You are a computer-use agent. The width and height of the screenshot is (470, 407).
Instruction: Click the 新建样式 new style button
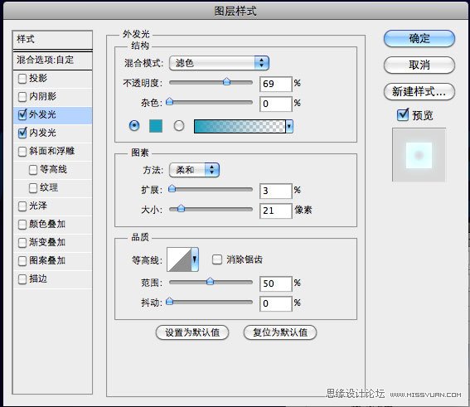point(419,91)
